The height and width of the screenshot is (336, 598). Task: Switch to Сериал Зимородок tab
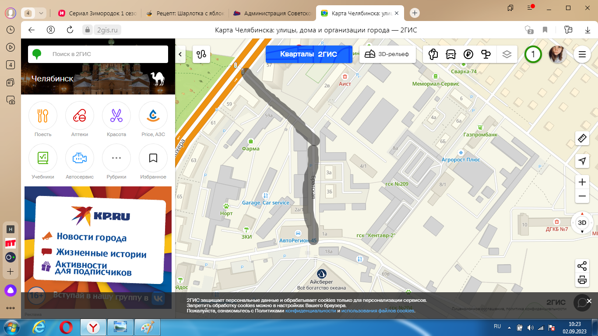tap(97, 13)
